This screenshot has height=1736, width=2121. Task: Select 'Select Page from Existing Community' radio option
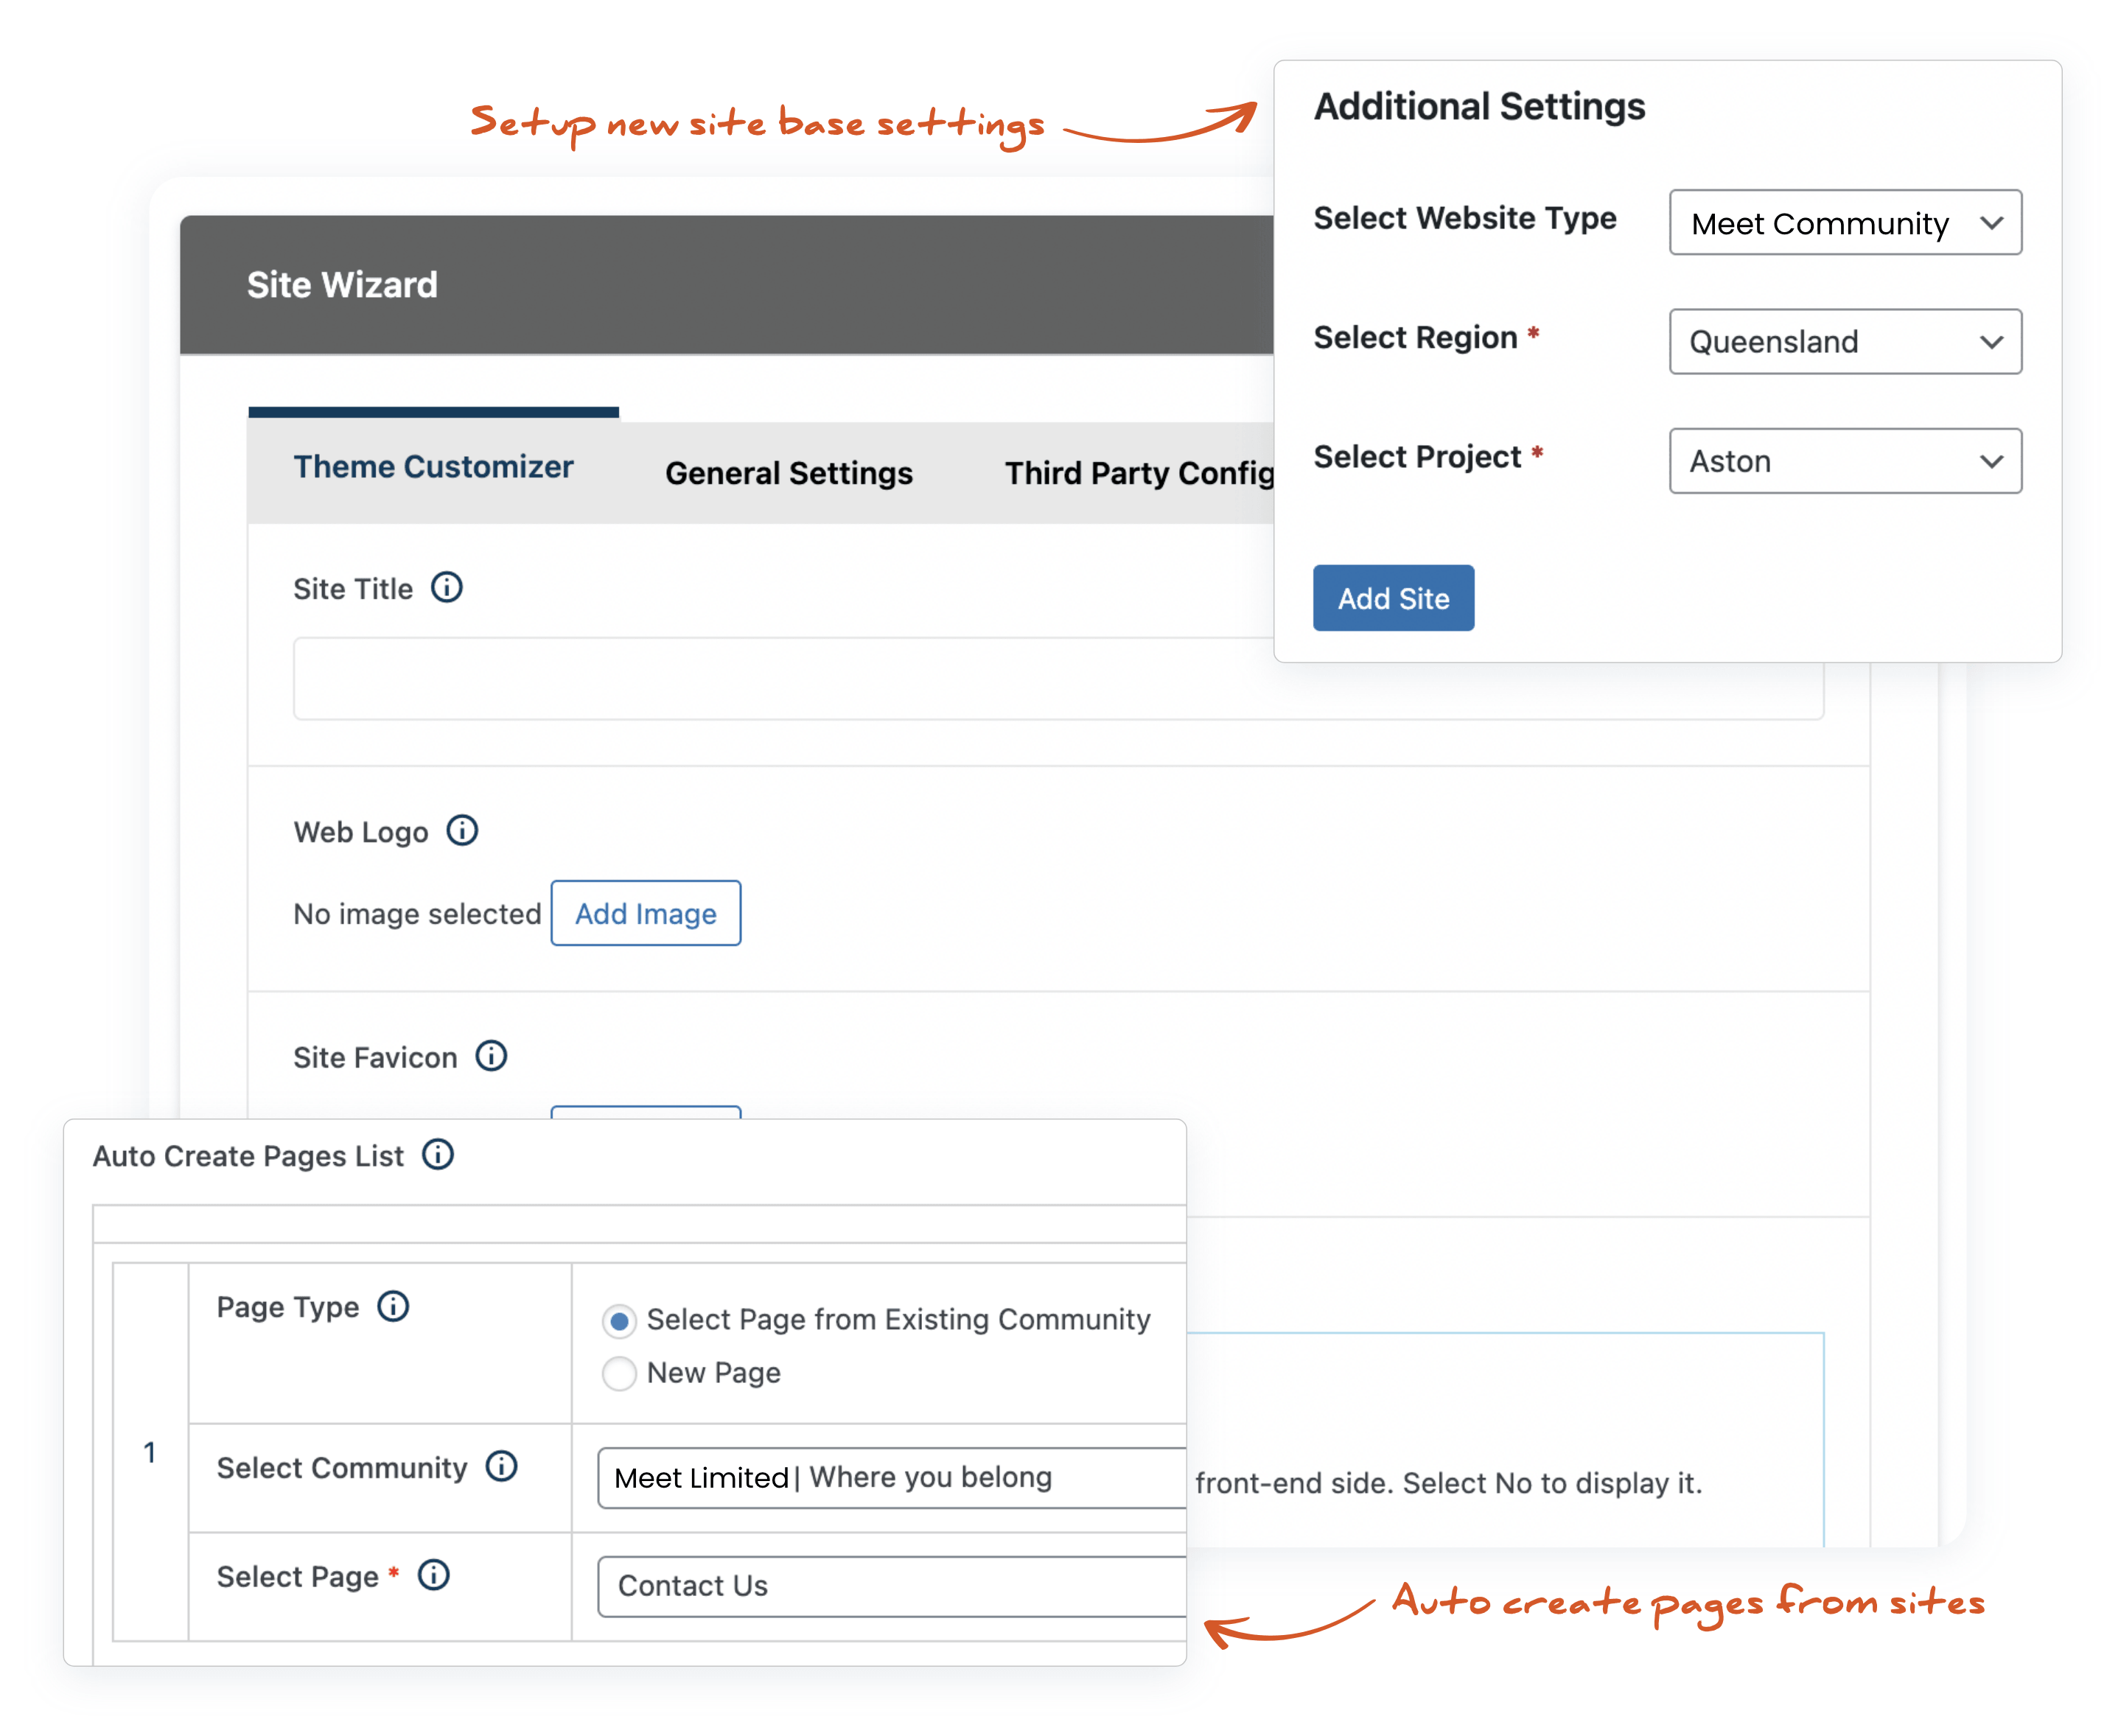coord(619,1321)
